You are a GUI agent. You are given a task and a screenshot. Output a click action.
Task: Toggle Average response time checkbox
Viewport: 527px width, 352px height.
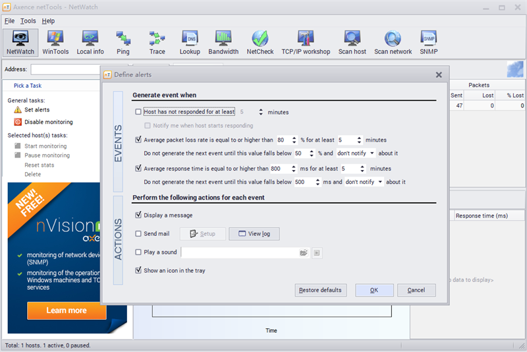point(138,168)
